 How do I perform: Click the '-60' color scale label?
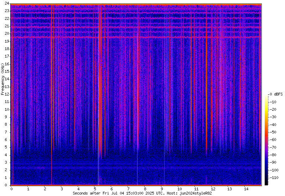[x=273, y=140]
